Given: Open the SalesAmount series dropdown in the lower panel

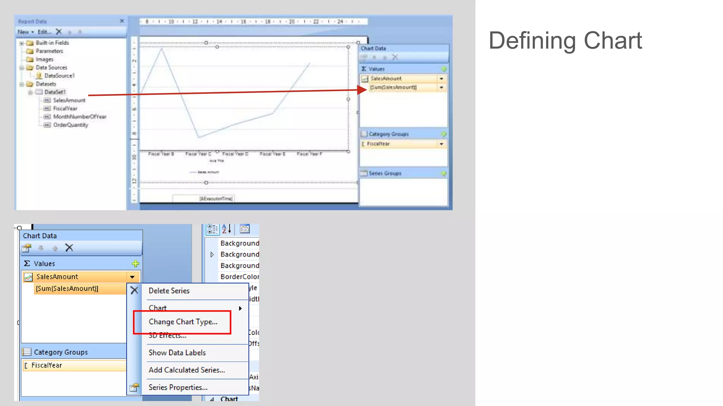Looking at the screenshot, I should [132, 277].
